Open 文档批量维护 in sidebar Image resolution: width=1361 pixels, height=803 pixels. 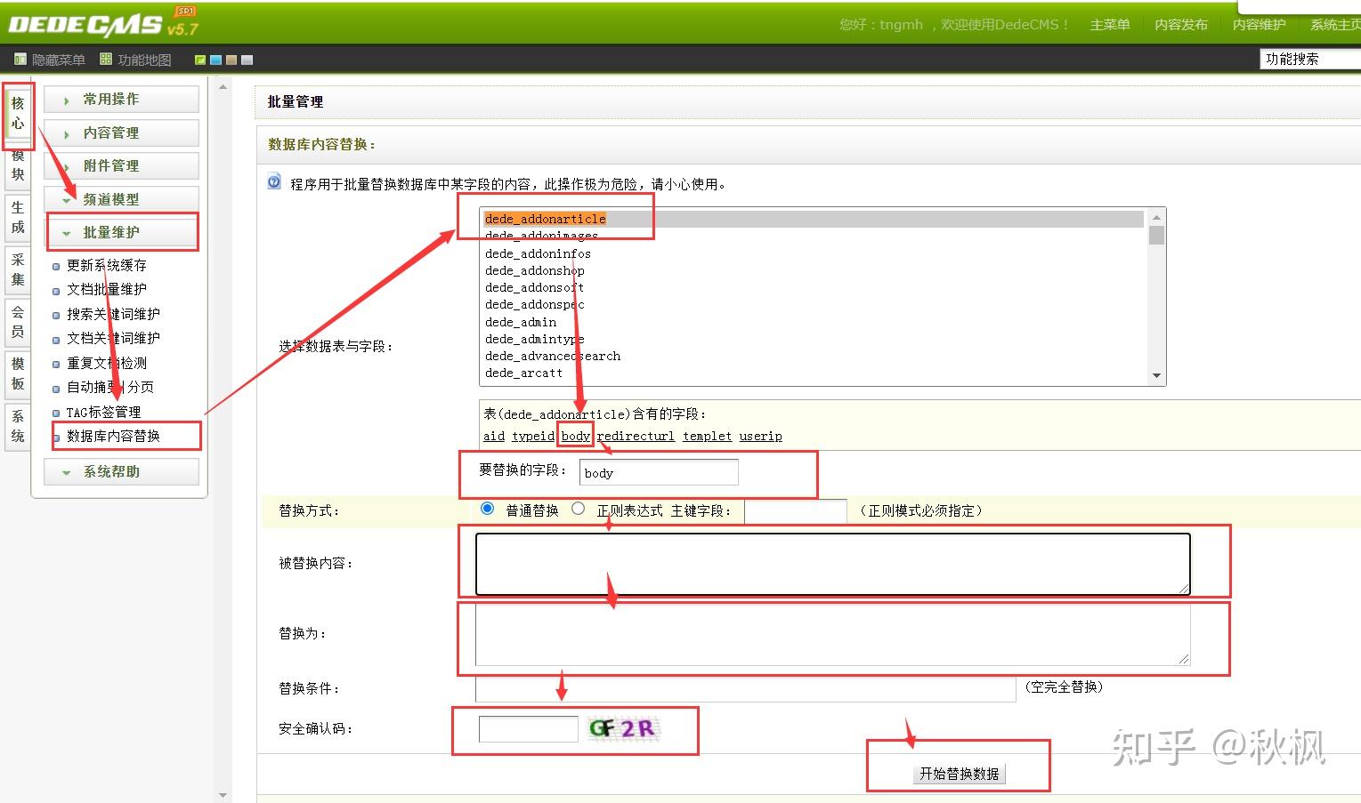(x=107, y=290)
